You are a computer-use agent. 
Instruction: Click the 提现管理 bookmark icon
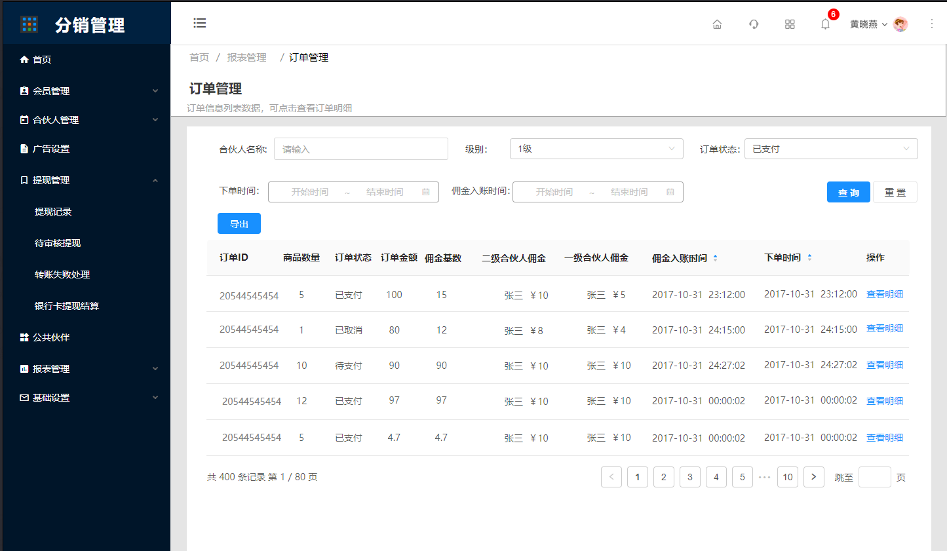24,180
